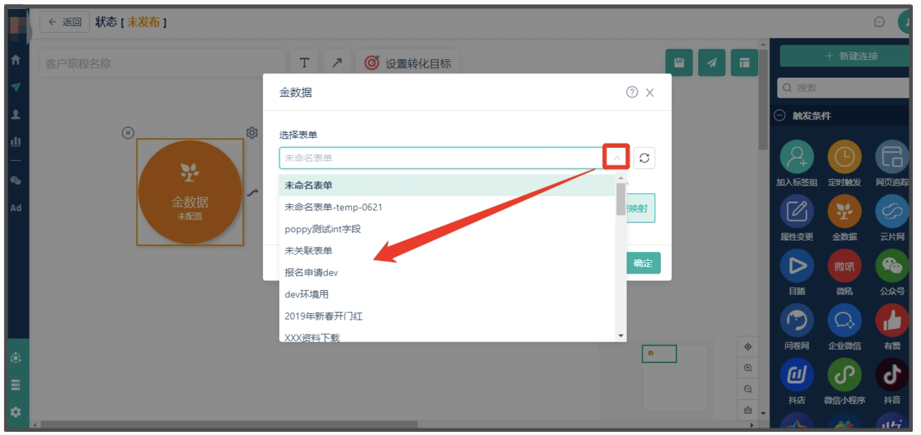Center canvas with locate icon
921x435 pixels.
pos(748,347)
